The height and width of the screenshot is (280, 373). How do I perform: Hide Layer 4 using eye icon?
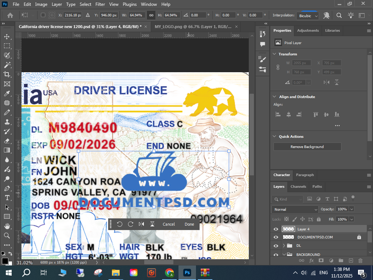276,229
